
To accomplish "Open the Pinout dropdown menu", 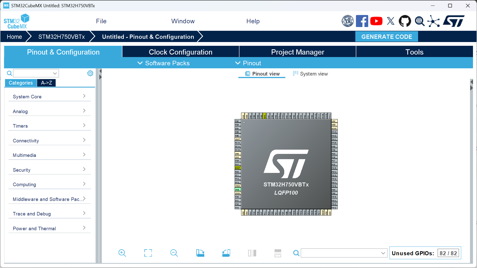I will 248,63.
